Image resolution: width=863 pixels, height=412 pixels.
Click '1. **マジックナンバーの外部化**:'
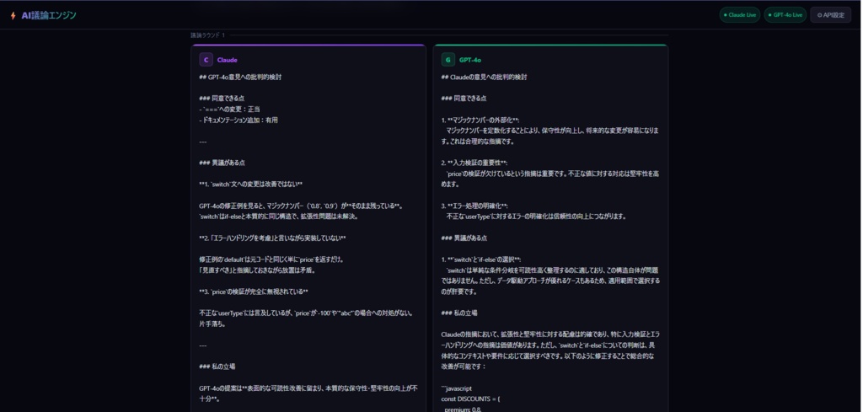[x=480, y=120]
